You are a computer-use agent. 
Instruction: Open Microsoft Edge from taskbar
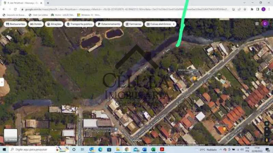pyautogui.click(x=100, y=149)
